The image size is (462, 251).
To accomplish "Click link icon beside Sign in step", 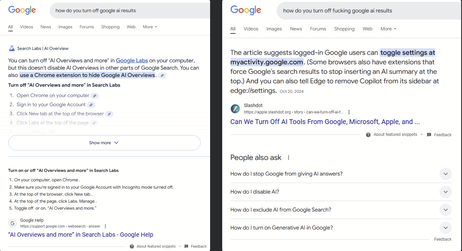I will click(x=91, y=105).
